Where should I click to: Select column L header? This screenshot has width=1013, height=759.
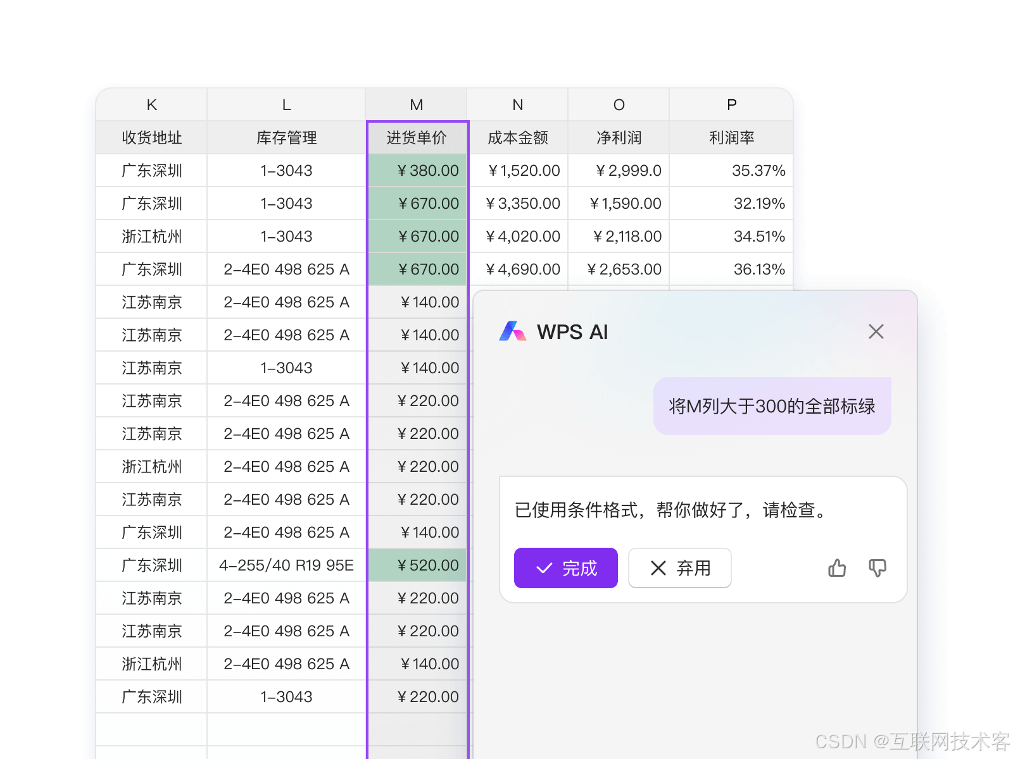286,105
